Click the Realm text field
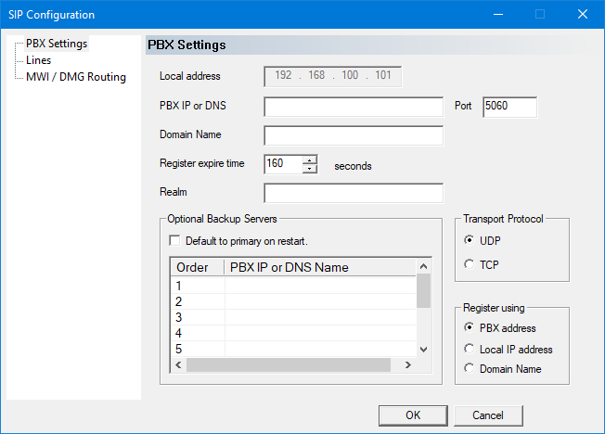The height and width of the screenshot is (434, 605). [x=354, y=193]
